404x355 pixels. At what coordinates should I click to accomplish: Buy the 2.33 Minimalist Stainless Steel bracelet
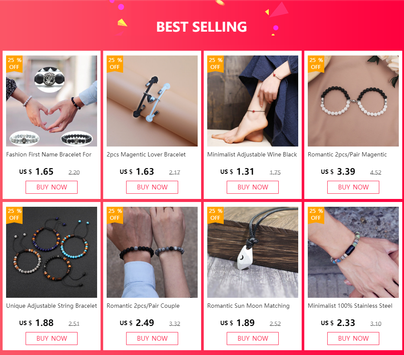coord(353,338)
